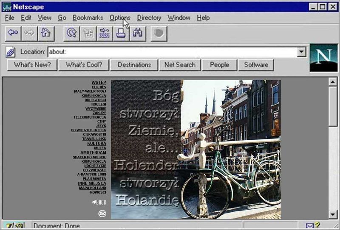Click the Back arrow toolbar button
This screenshot has height=230, width=340.
click(x=13, y=33)
